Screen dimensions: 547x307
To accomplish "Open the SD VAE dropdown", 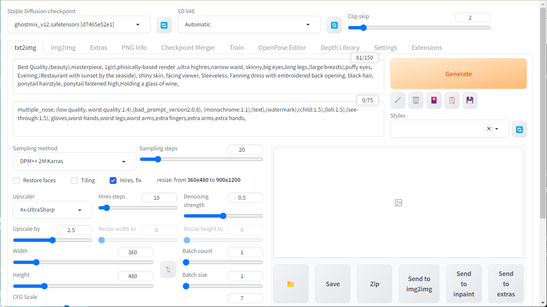I will tap(249, 25).
